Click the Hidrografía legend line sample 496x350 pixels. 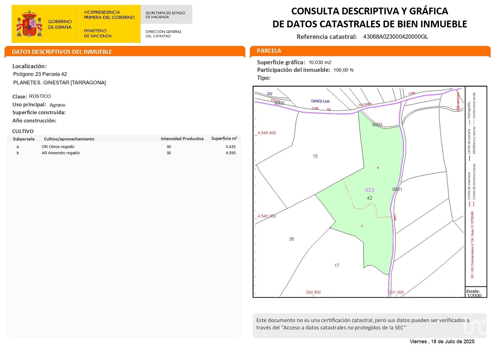point(469,122)
